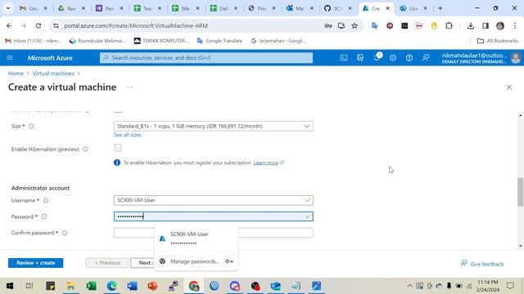Click the Username input field
This screenshot has width=524, height=294.
tap(214, 200)
